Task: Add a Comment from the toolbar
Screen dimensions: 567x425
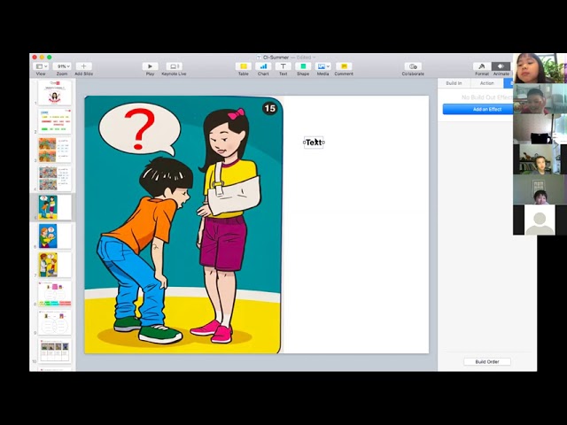Action: 344,66
